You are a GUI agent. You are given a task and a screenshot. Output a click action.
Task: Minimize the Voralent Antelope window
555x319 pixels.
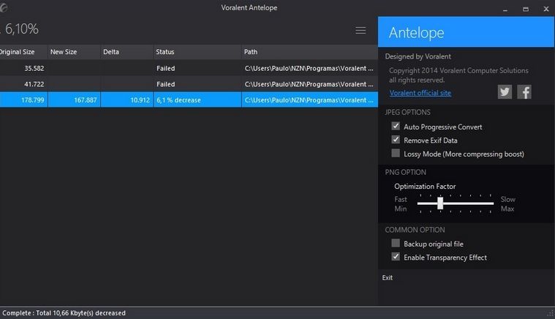[x=505, y=10]
